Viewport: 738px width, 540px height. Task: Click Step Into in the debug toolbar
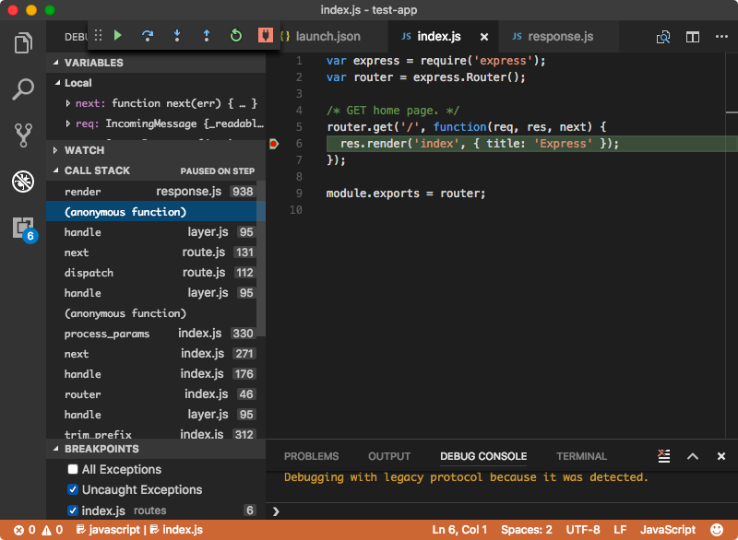coord(177,36)
